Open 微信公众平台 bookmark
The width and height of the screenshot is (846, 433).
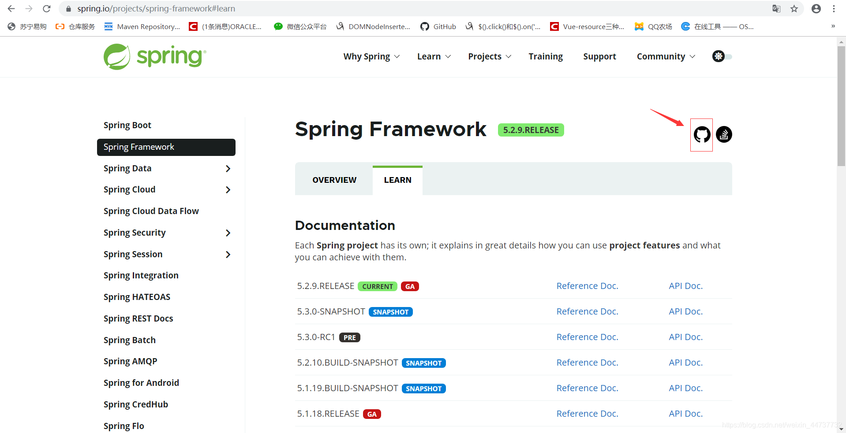pos(300,26)
